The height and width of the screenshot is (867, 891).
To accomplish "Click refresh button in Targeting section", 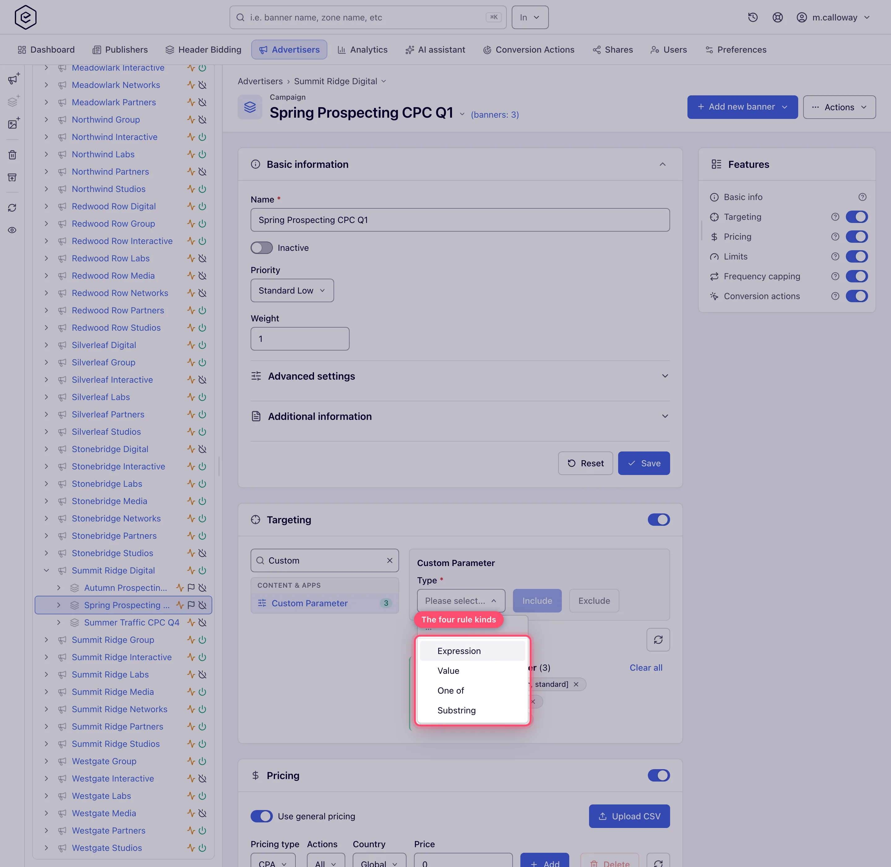I will click(658, 640).
